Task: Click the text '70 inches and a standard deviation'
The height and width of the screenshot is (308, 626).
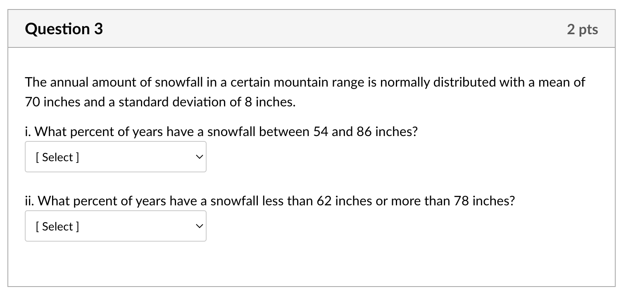Action: pos(160,102)
